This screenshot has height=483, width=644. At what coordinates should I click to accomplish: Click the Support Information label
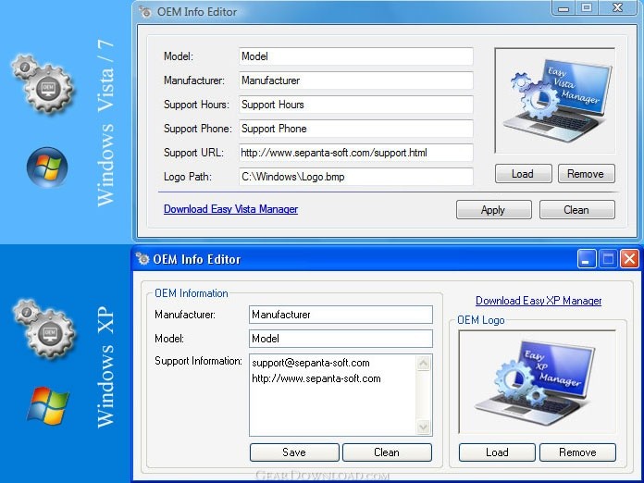pyautogui.click(x=198, y=361)
